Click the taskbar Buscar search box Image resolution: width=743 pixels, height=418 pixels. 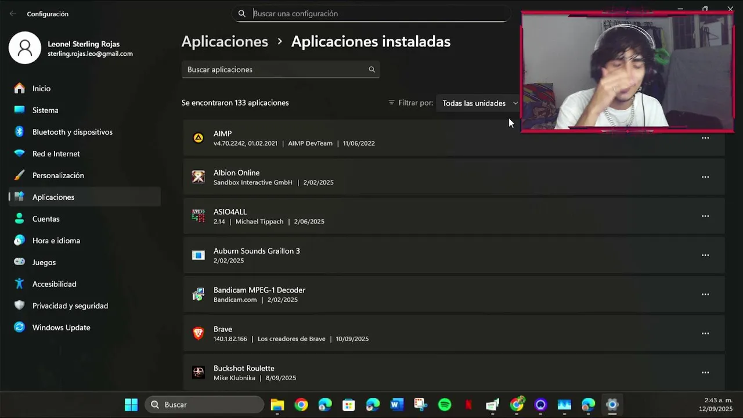[204, 405]
